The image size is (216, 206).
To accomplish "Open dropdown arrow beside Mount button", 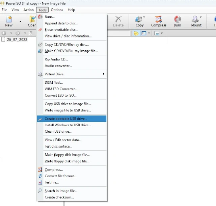I will 201,18.
